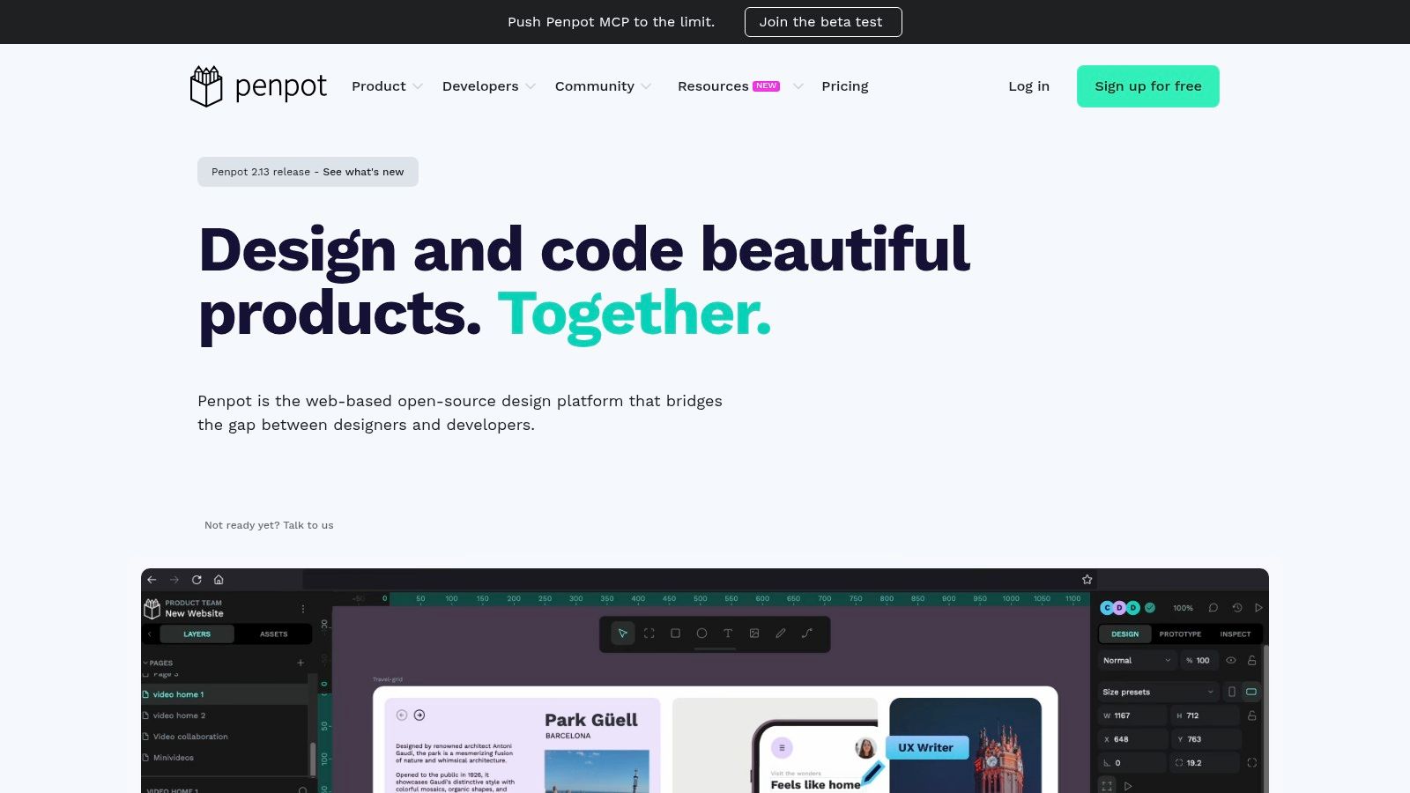Click the width input field showing 1167
This screenshot has height=793, width=1410.
click(1133, 715)
